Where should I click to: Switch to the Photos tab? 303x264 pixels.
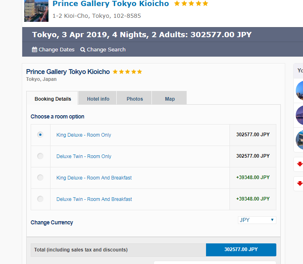[134, 98]
